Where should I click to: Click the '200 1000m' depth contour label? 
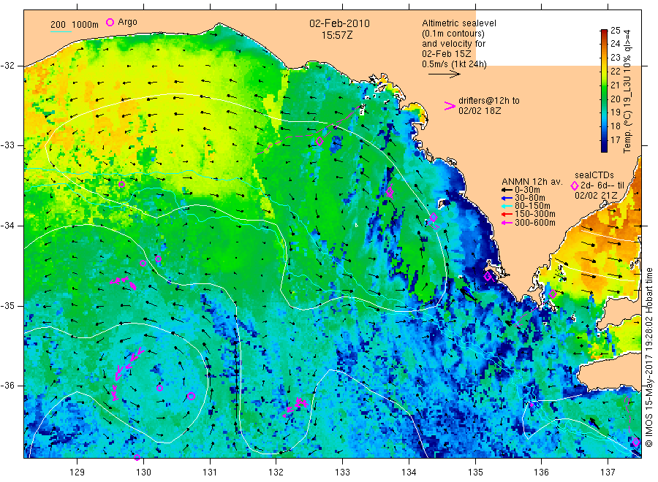pyautogui.click(x=75, y=24)
